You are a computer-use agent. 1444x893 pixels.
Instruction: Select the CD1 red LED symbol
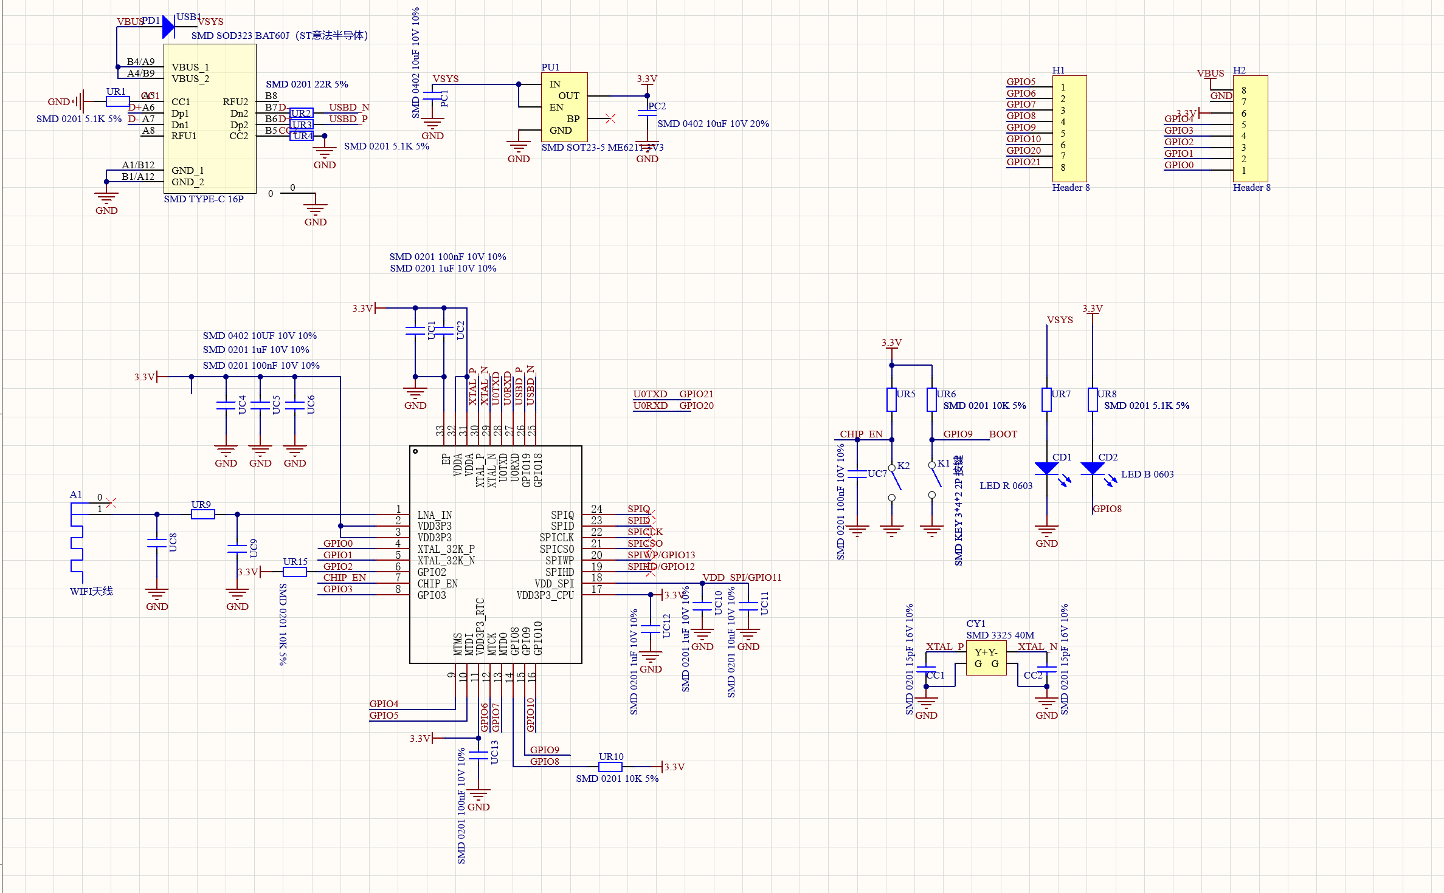[1046, 468]
